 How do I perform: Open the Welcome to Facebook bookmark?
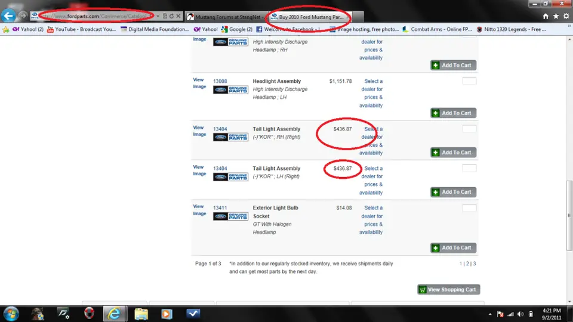(288, 29)
